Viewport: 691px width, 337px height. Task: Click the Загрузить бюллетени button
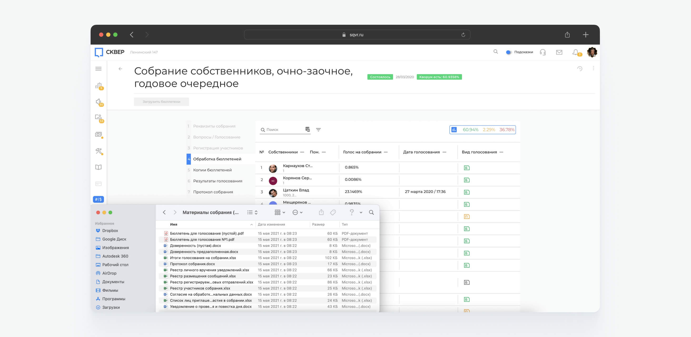[161, 102]
